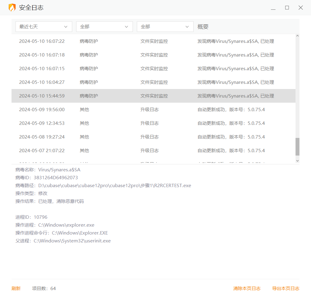Click 清除本页日志 to clear logs
The width and height of the screenshot is (311, 298).
coord(247,289)
